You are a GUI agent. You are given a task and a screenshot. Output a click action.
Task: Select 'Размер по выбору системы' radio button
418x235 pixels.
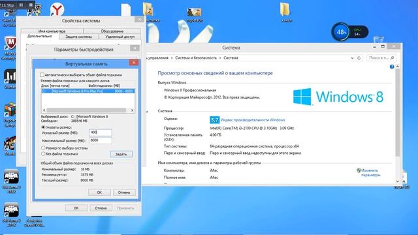point(43,148)
